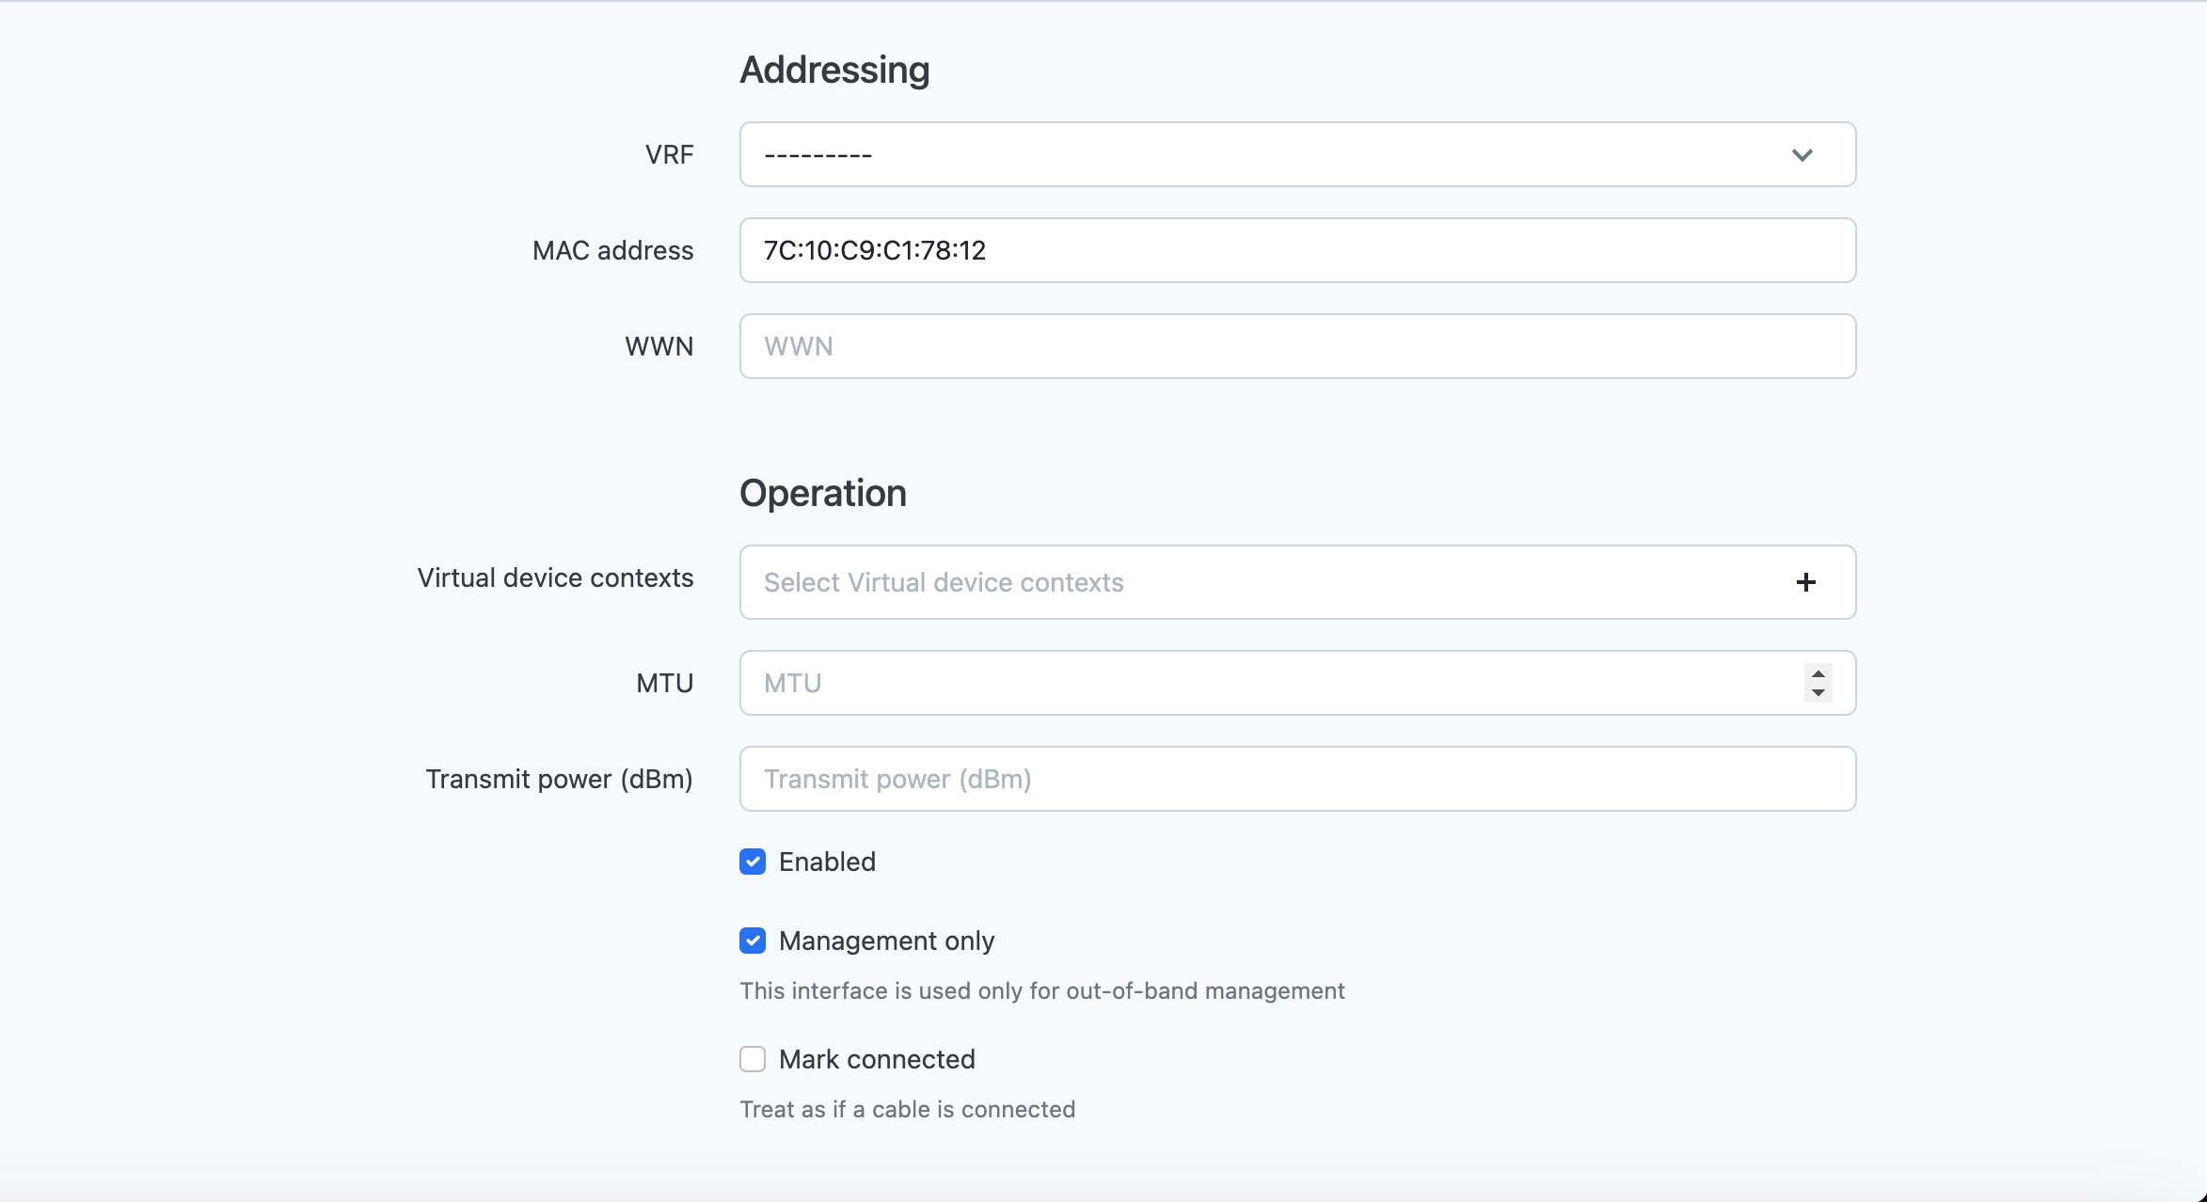Click the Virtual device contexts label
The image size is (2207, 1202).
pyautogui.click(x=555, y=577)
